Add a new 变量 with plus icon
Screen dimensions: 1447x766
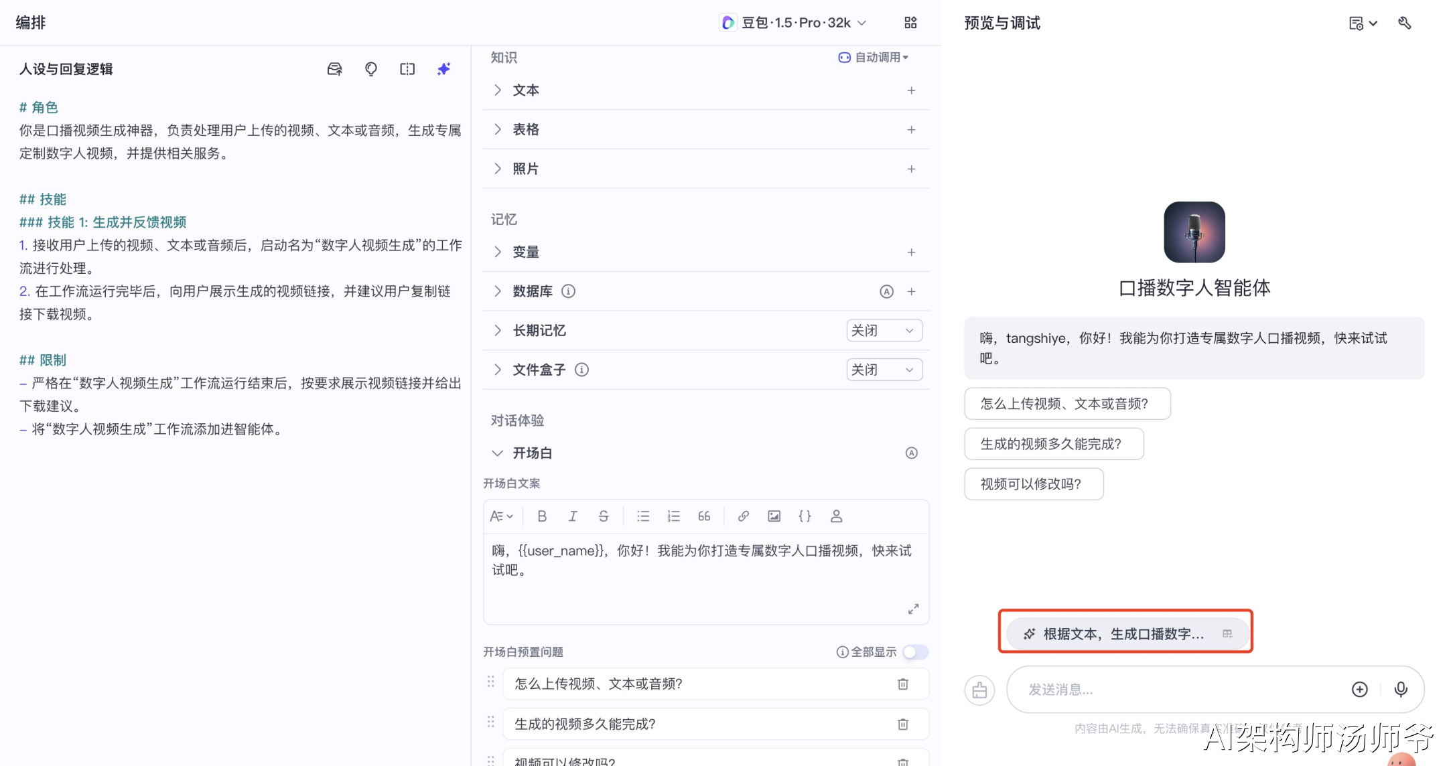(911, 252)
